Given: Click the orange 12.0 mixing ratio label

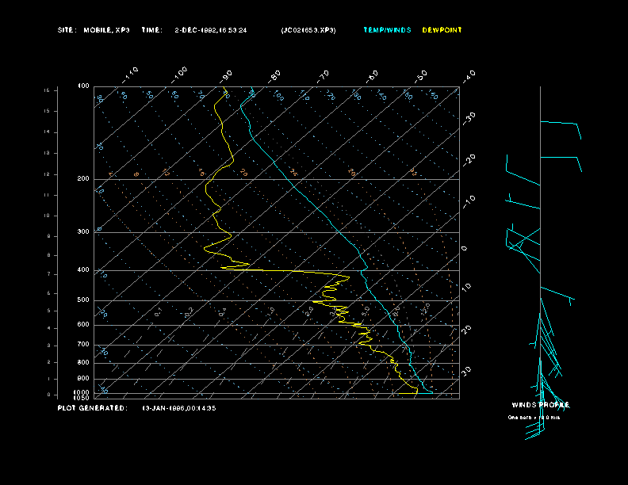Looking at the screenshot, I should (x=426, y=308).
